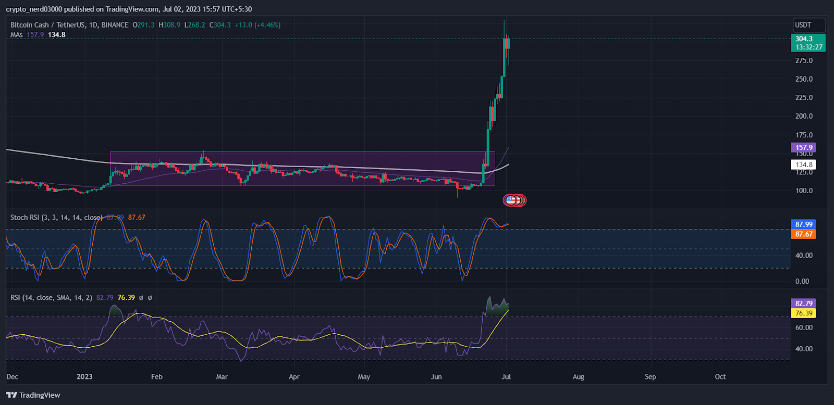Click the Jun label on the time axis
This screenshot has height=405, width=834.
[436, 376]
